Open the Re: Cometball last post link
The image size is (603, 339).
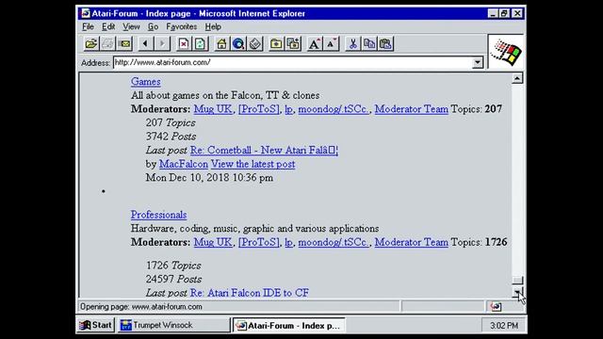(x=264, y=151)
